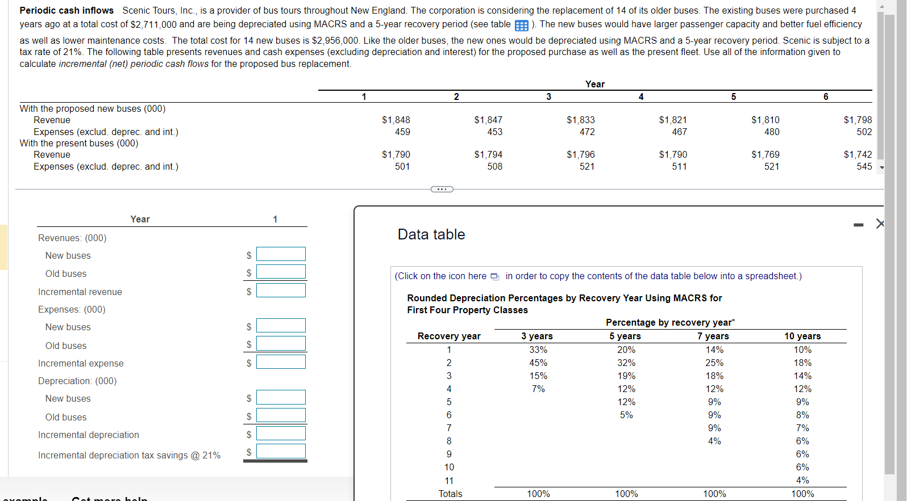Click the 'Data table' dialog title
This screenshot has width=907, height=501.
tap(431, 234)
